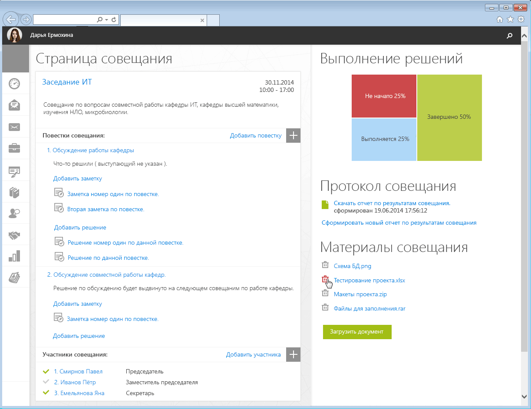Toggle the gray check mark beside Иванов Пётр
This screenshot has width=531, height=409.
(x=46, y=382)
